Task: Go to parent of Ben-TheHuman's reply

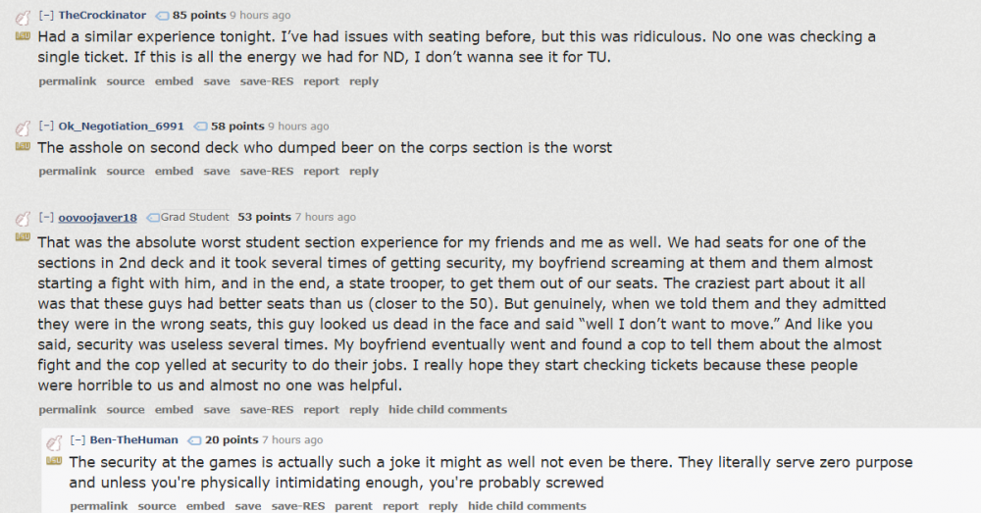Action: (x=353, y=506)
